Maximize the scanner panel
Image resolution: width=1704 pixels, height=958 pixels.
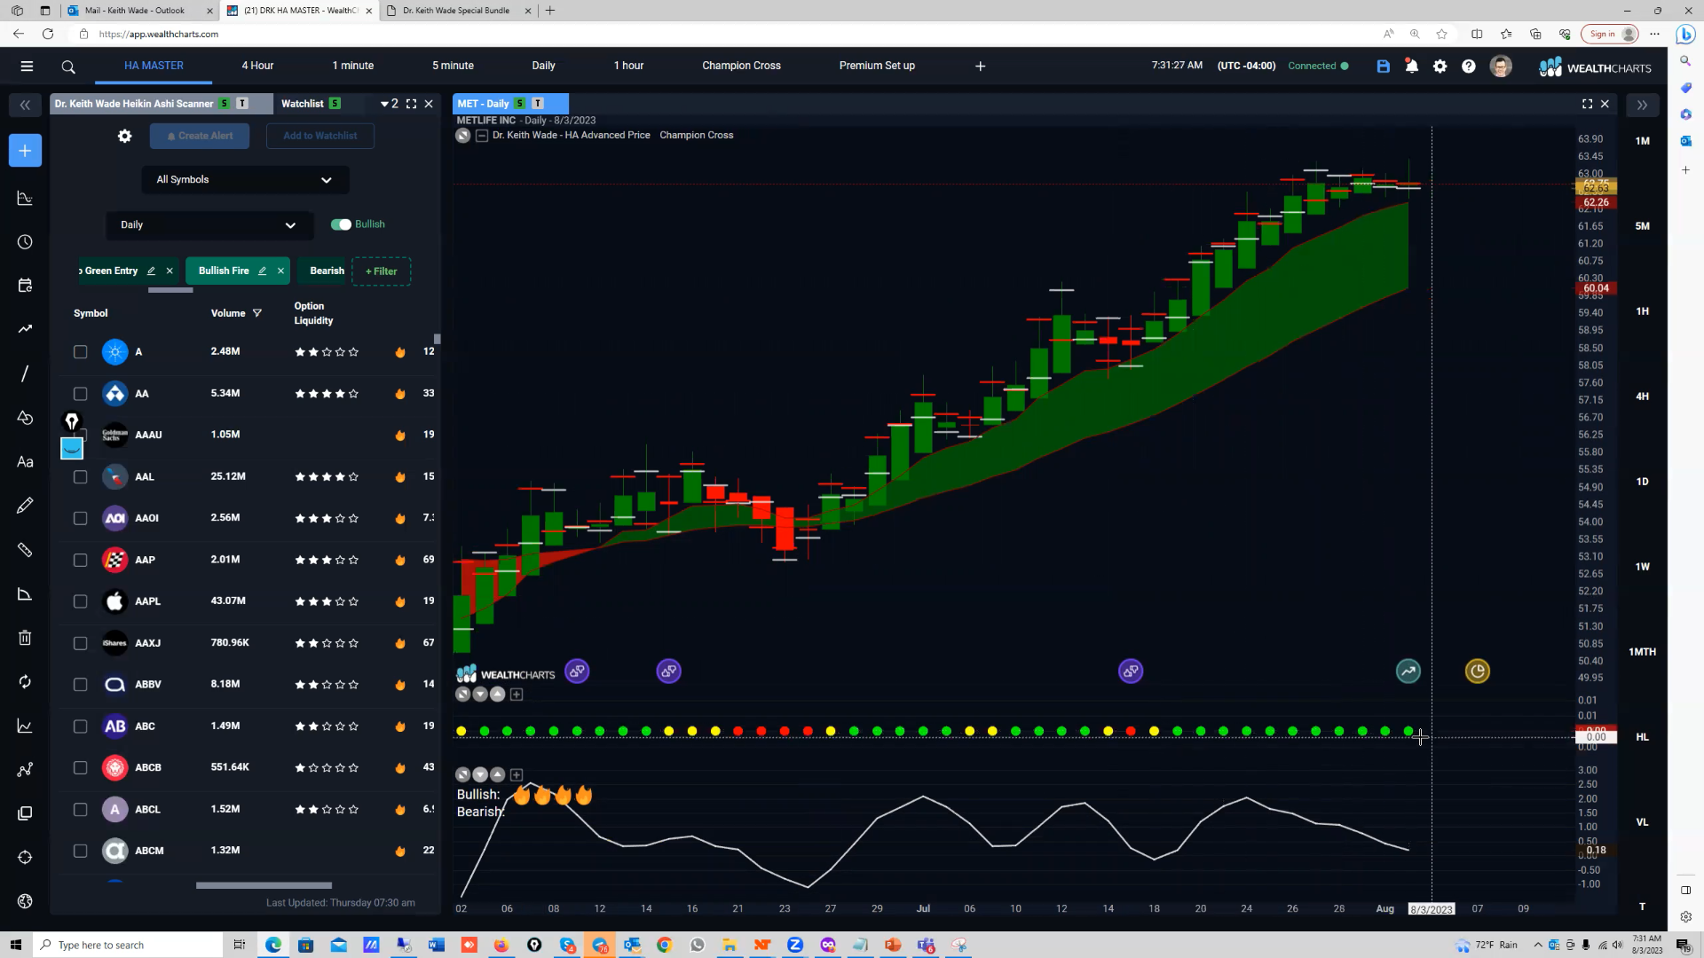tap(411, 104)
